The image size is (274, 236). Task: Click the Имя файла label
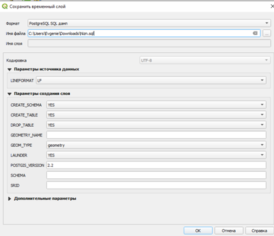pyautogui.click(x=16, y=33)
